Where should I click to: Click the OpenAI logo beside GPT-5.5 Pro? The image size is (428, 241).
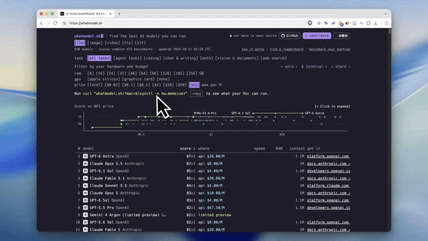85,208
